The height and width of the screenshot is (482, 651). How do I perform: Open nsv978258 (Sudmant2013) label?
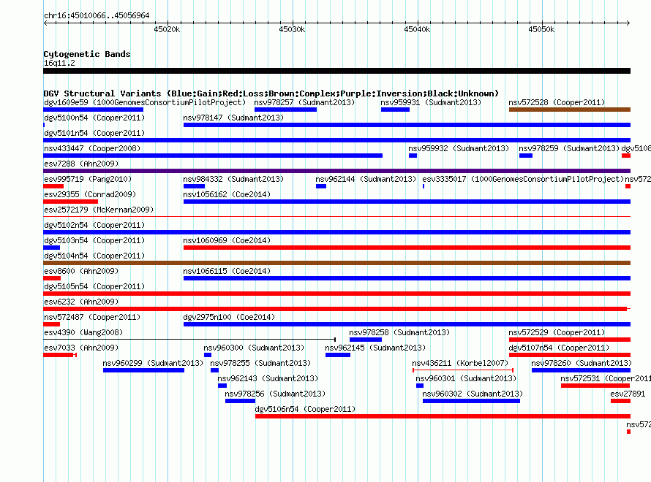[x=399, y=332]
